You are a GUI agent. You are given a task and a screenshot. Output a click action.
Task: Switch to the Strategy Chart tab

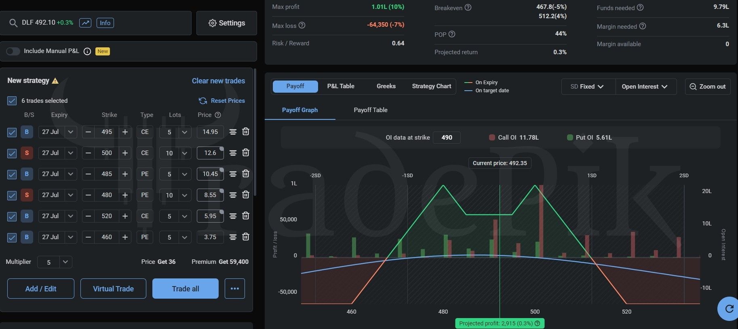432,86
